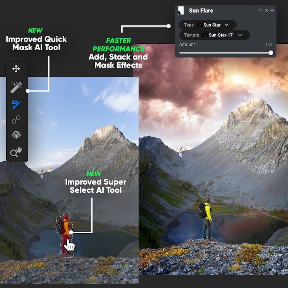This screenshot has height=288, width=288.
Task: Reset the Sun Flare effect settings
Action: tap(260, 11)
